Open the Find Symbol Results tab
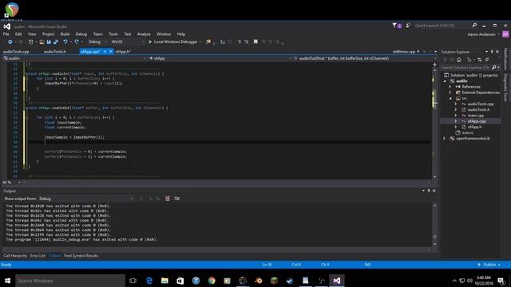This screenshot has width=511, height=287. coord(81,256)
